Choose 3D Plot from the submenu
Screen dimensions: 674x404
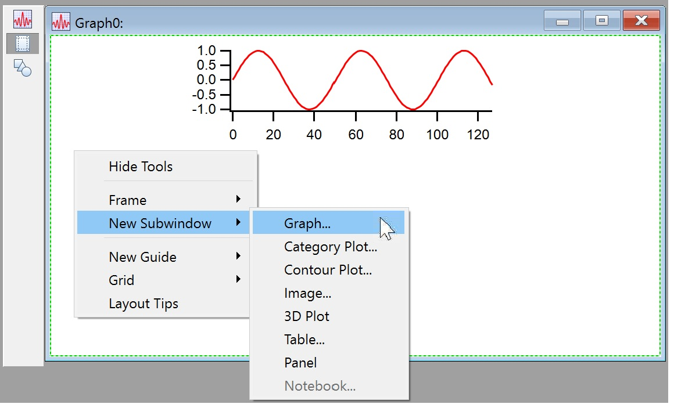306,316
